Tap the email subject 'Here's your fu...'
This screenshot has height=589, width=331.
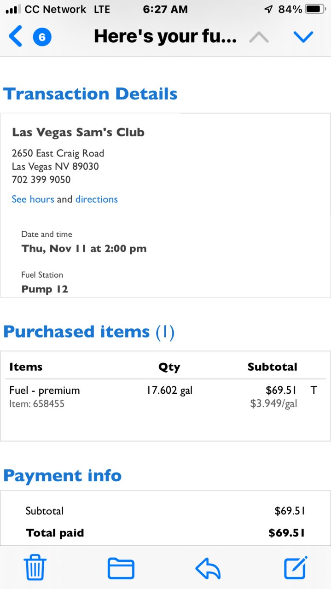[x=165, y=37]
